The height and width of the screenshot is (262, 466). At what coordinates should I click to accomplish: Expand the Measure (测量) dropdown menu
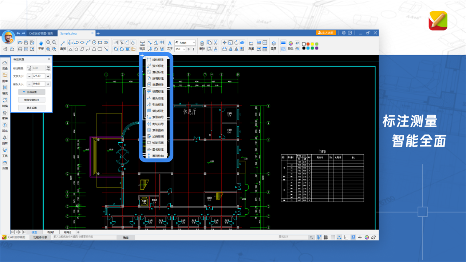(251, 48)
